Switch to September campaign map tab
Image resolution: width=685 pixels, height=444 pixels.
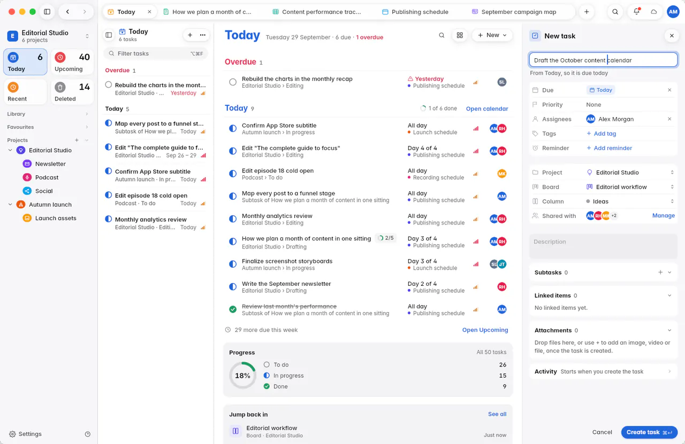coord(514,12)
